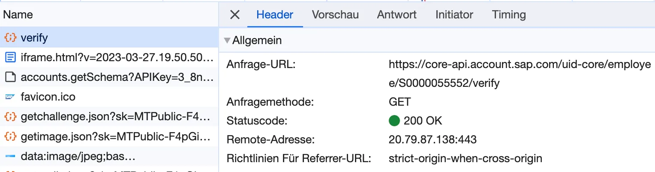Click the SAP favicon icon
Image resolution: width=655 pixels, height=172 pixels.
10,97
